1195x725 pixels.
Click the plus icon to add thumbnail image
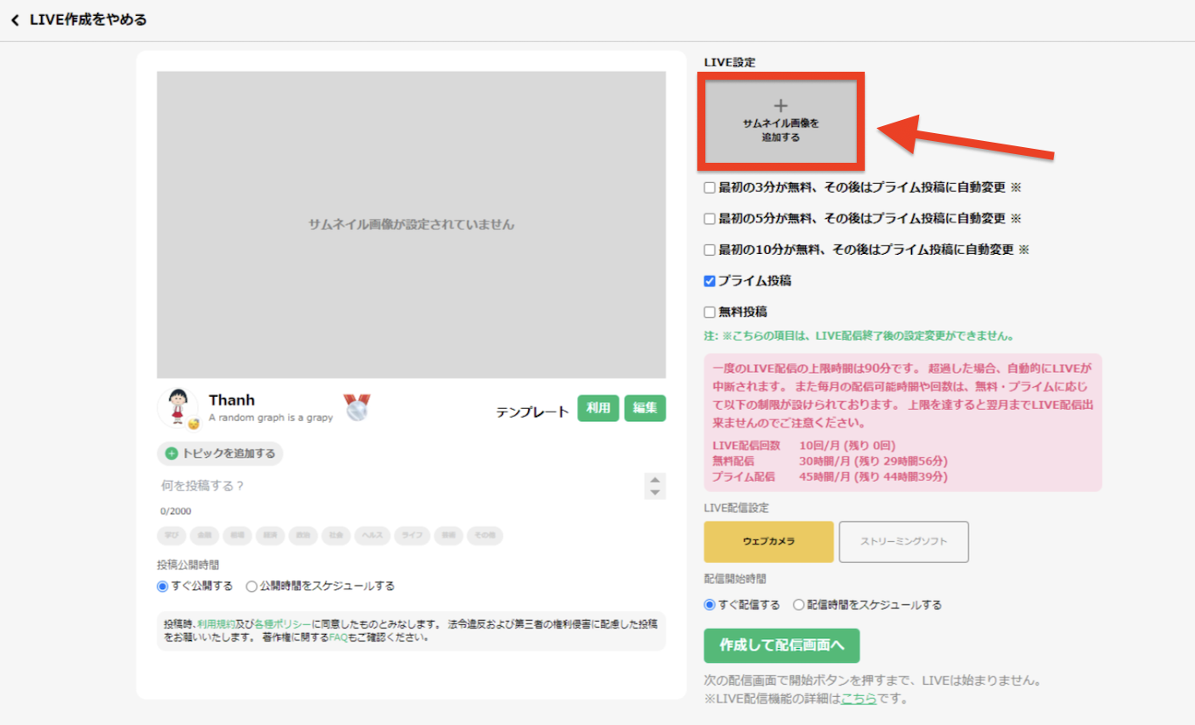pyautogui.click(x=781, y=106)
